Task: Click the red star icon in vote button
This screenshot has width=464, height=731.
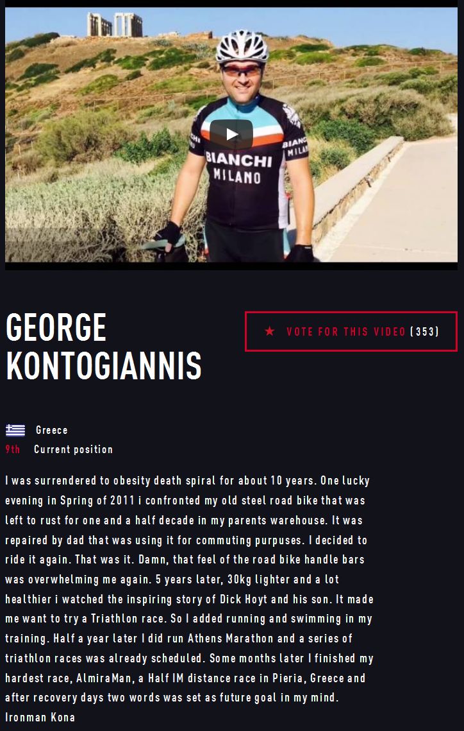Action: [269, 331]
